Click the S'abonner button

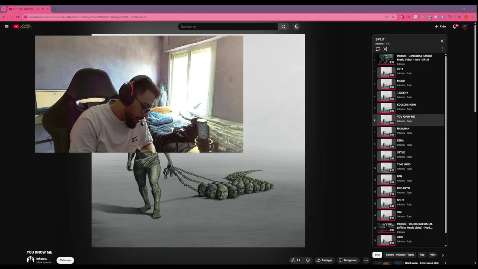pos(65,260)
